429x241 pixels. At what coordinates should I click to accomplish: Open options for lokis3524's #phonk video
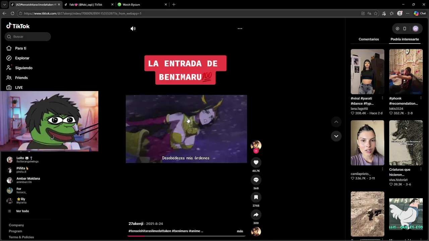click(421, 98)
